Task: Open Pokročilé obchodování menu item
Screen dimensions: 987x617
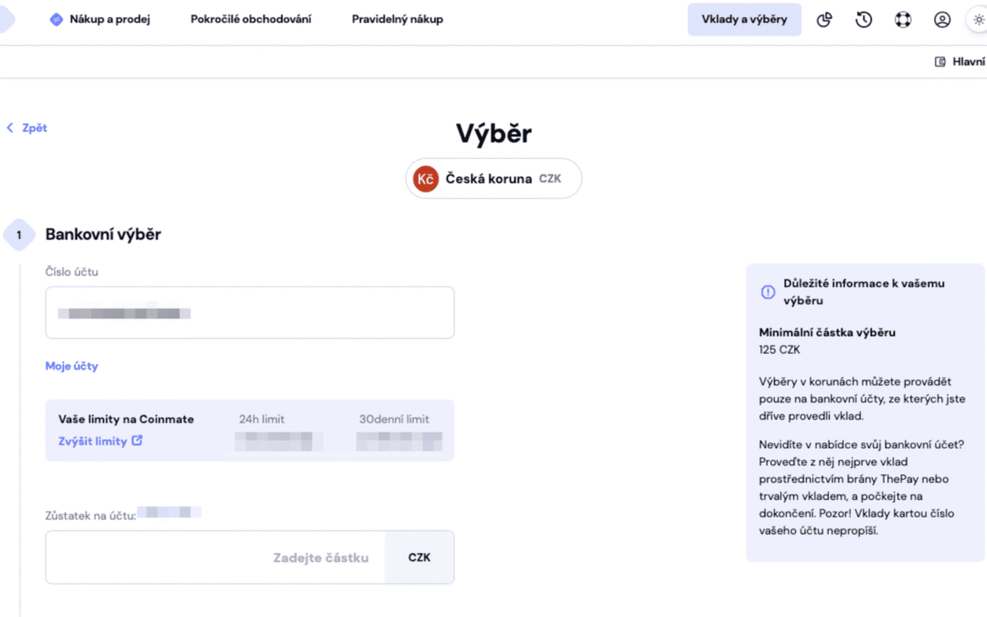Action: [x=250, y=19]
